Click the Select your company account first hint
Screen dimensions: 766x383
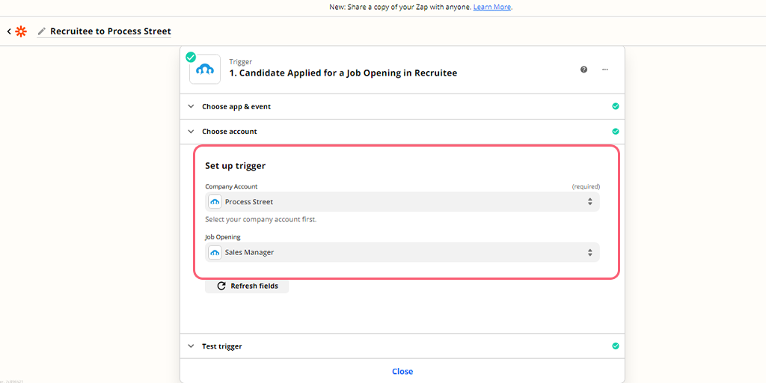[261, 219]
